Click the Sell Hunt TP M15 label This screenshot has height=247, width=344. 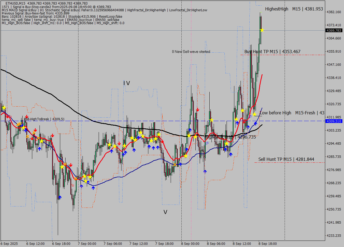(x=286, y=159)
